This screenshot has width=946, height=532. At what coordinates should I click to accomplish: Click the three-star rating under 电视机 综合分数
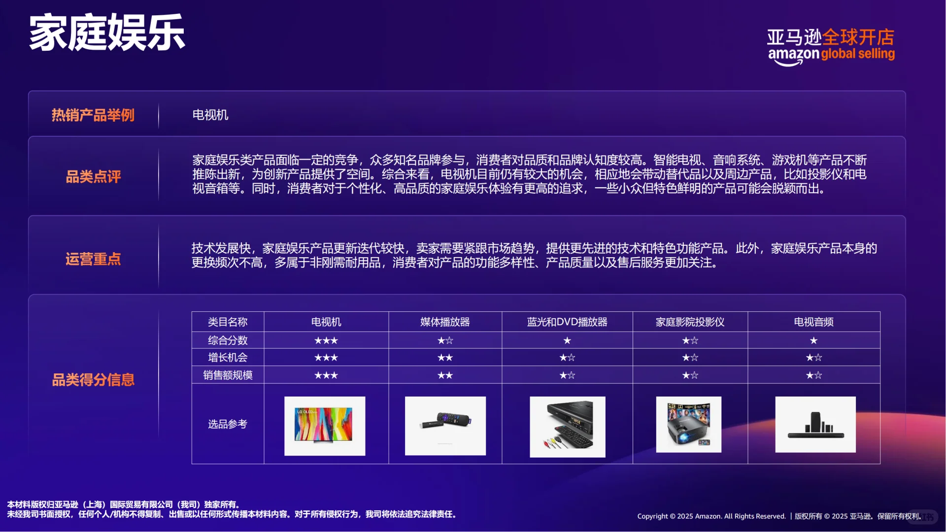(326, 340)
